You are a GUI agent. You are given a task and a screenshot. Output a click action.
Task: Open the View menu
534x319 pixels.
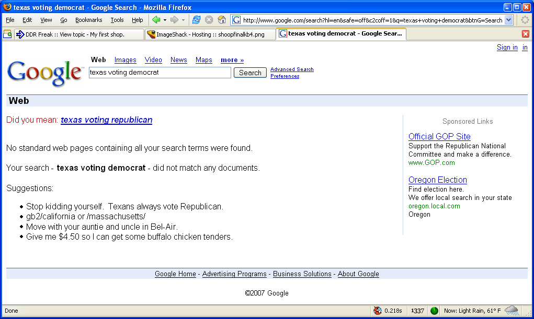point(46,20)
